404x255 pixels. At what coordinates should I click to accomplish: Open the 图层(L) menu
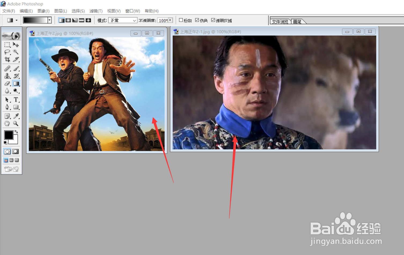point(61,11)
